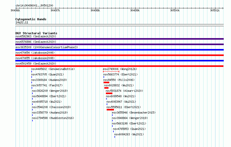Select nsv4763705 (Quan2021) label
231x147 pixels.
(x=47, y=74)
